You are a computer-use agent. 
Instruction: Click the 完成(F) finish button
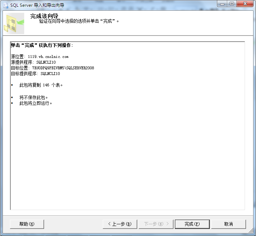[x=192, y=224]
